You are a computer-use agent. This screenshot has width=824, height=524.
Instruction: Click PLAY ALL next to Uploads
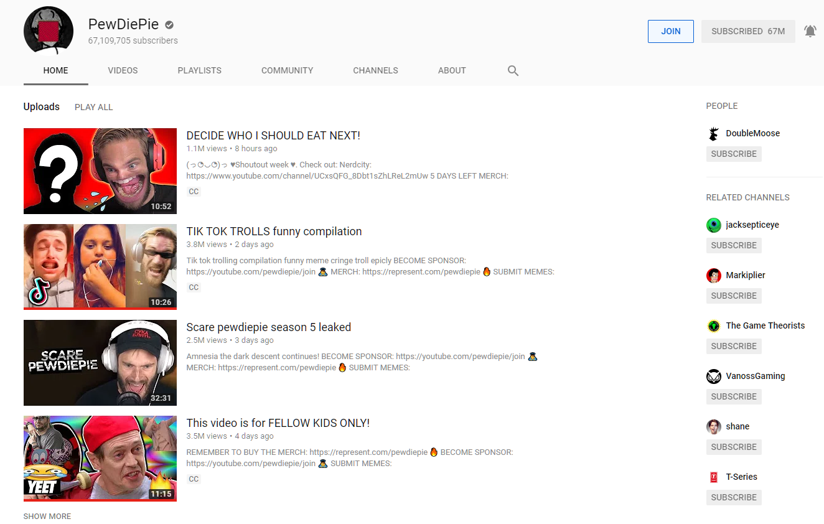[94, 107]
